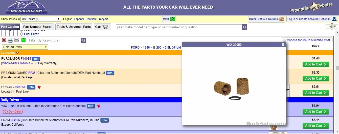The width and height of the screenshot is (339, 134).
Task: Click the Help button
Action: coord(169,19)
